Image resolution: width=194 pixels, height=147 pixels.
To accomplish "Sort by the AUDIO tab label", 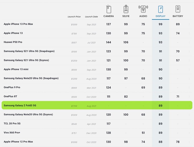I will [143, 16].
